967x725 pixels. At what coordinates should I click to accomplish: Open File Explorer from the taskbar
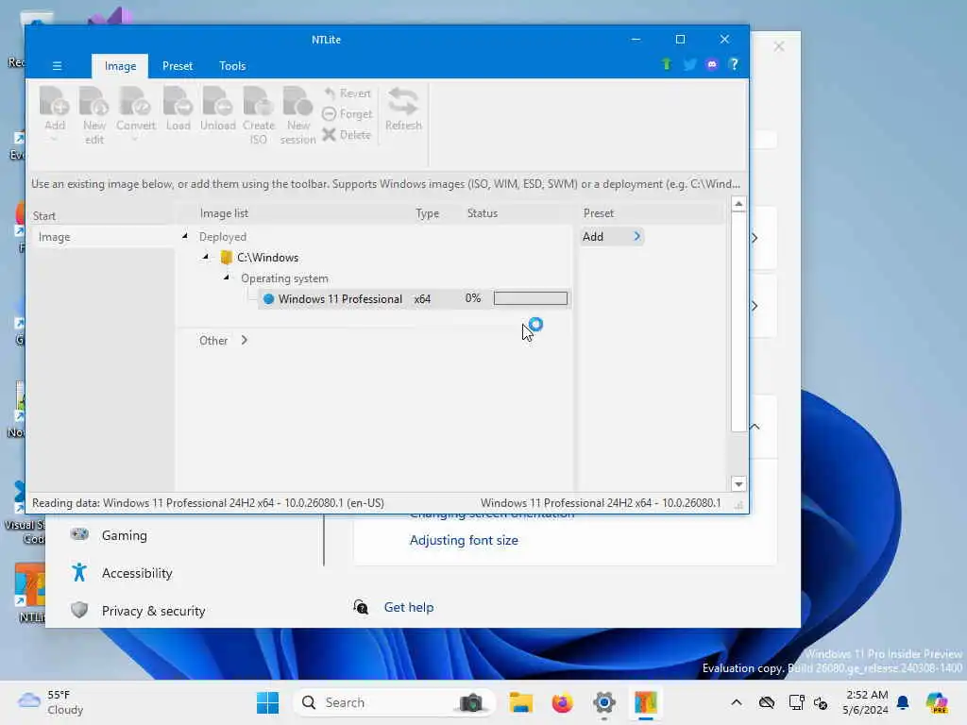(521, 702)
